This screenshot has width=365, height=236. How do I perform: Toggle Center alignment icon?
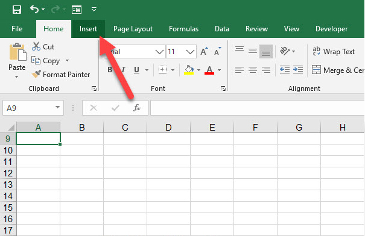[253, 70]
